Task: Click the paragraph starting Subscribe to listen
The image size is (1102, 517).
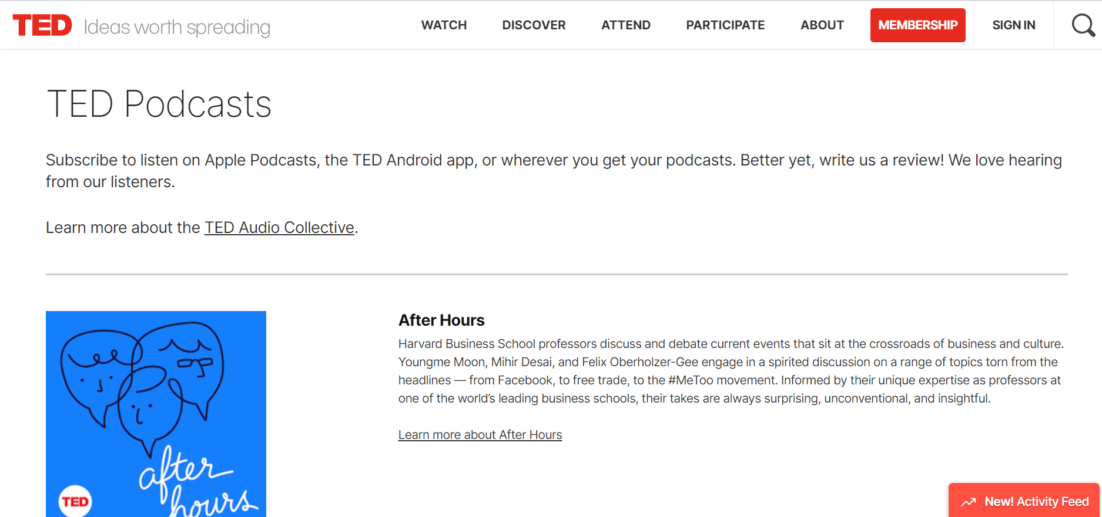Action: [554, 171]
